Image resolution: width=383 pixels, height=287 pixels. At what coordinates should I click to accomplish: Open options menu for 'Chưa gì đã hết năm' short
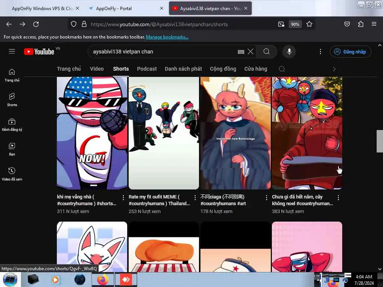[338, 197]
